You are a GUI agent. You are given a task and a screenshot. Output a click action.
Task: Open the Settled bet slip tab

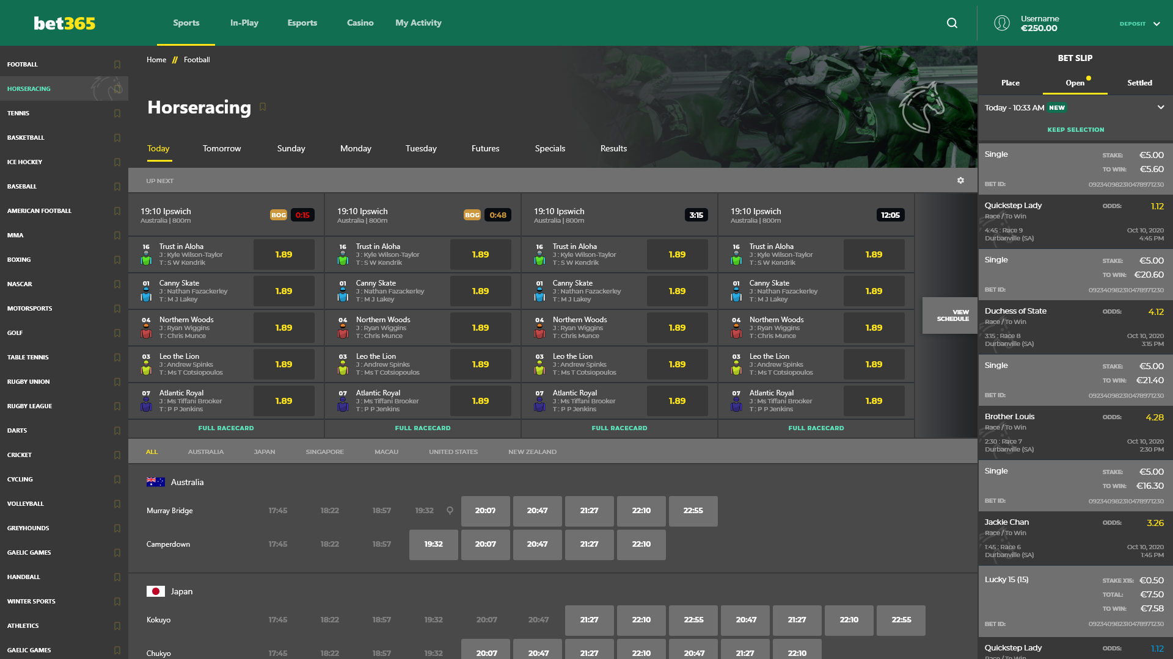pyautogui.click(x=1139, y=83)
